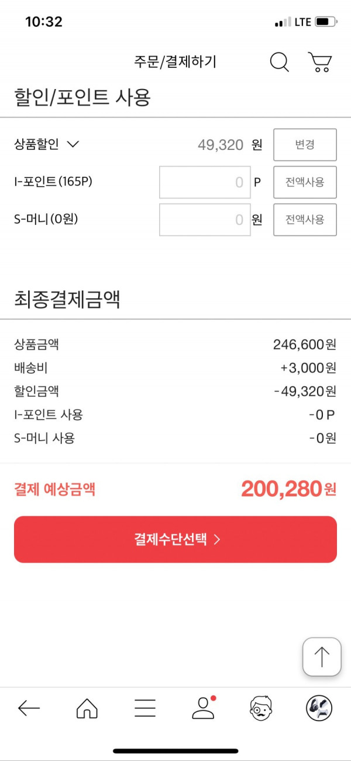Tap 결제수단선택 red button
The width and height of the screenshot is (351, 761).
click(175, 540)
